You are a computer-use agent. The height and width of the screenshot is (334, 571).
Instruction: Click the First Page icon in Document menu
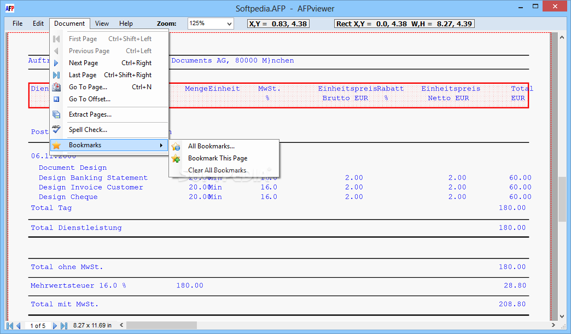(x=56, y=39)
